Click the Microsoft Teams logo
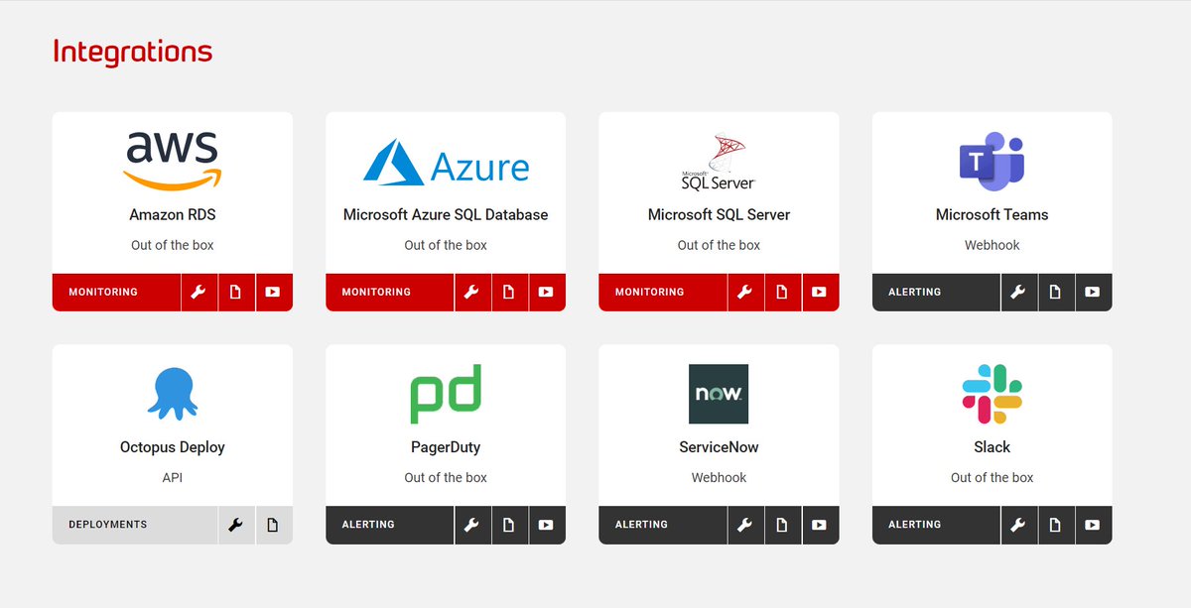The width and height of the screenshot is (1191, 608). 992,162
